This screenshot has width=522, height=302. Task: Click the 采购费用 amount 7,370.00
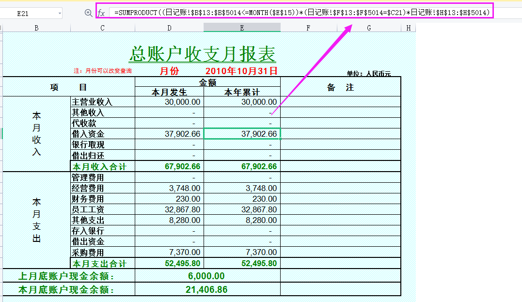pos(169,252)
